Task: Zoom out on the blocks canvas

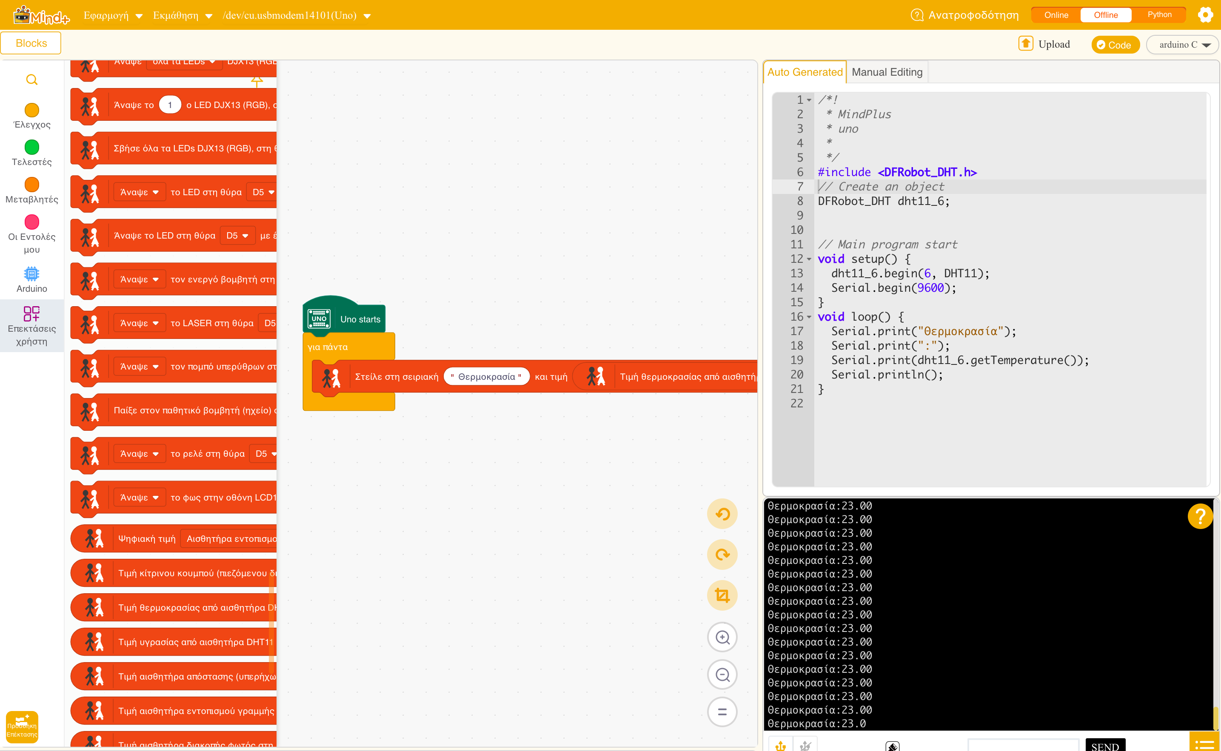Action: click(722, 674)
